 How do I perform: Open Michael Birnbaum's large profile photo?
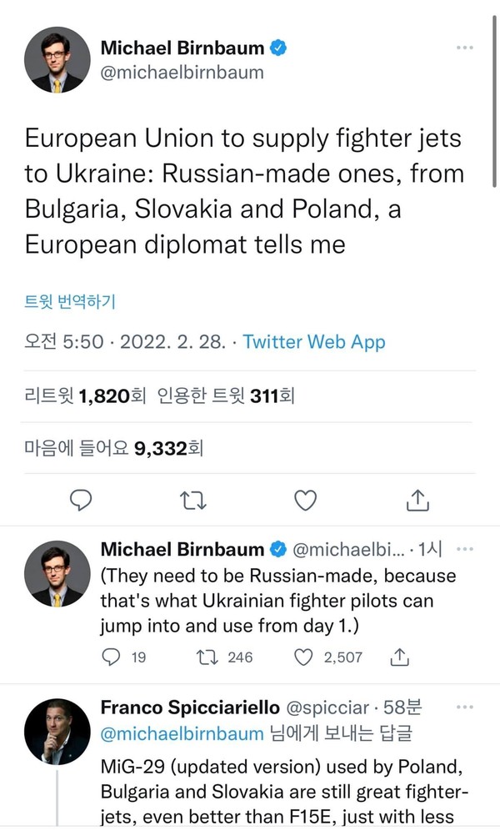pos(57,59)
